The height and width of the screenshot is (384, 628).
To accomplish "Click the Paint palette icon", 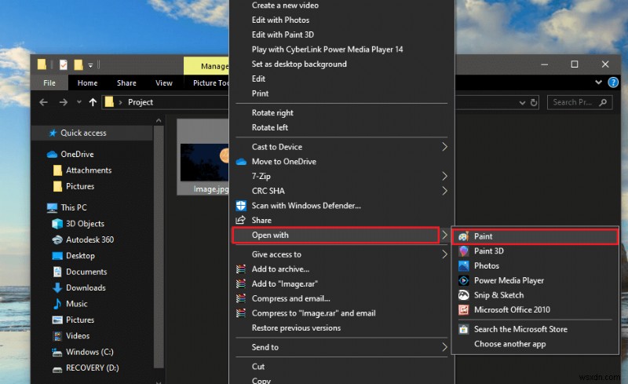I will click(x=463, y=236).
